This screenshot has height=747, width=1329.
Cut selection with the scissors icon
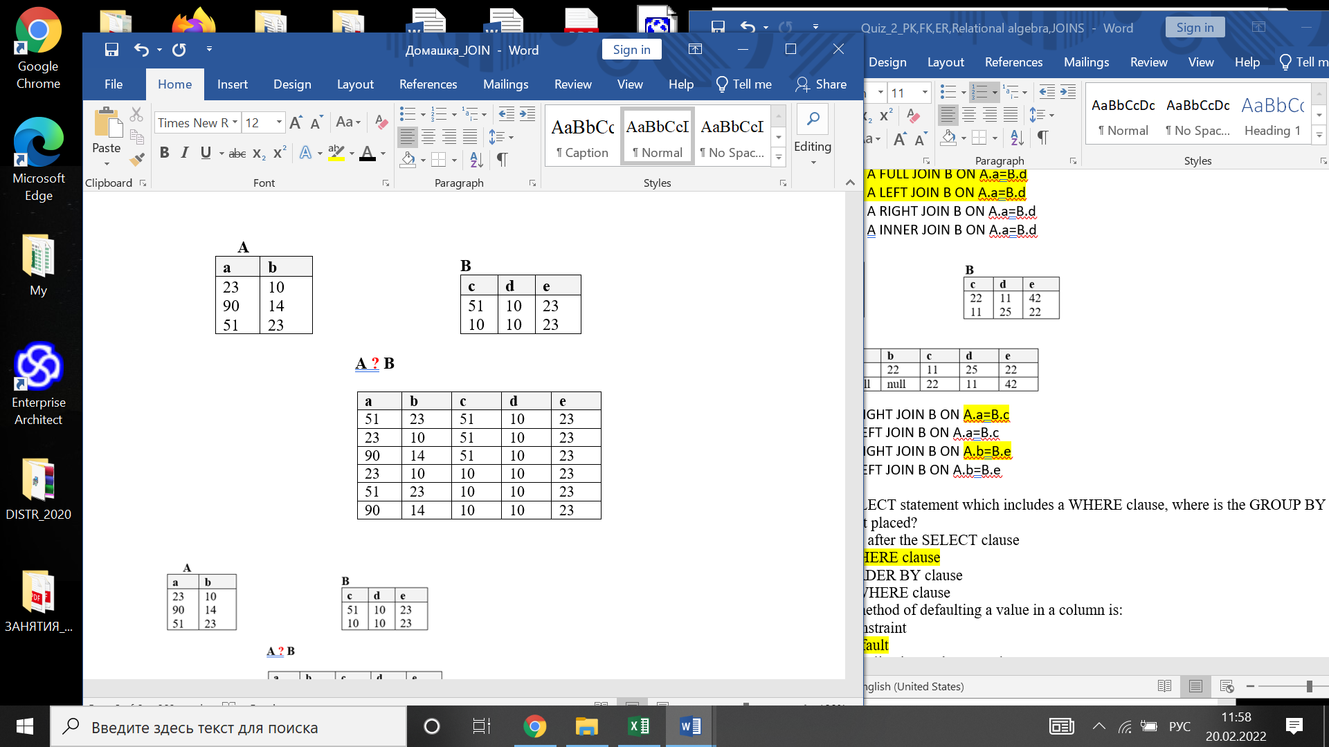(x=136, y=114)
